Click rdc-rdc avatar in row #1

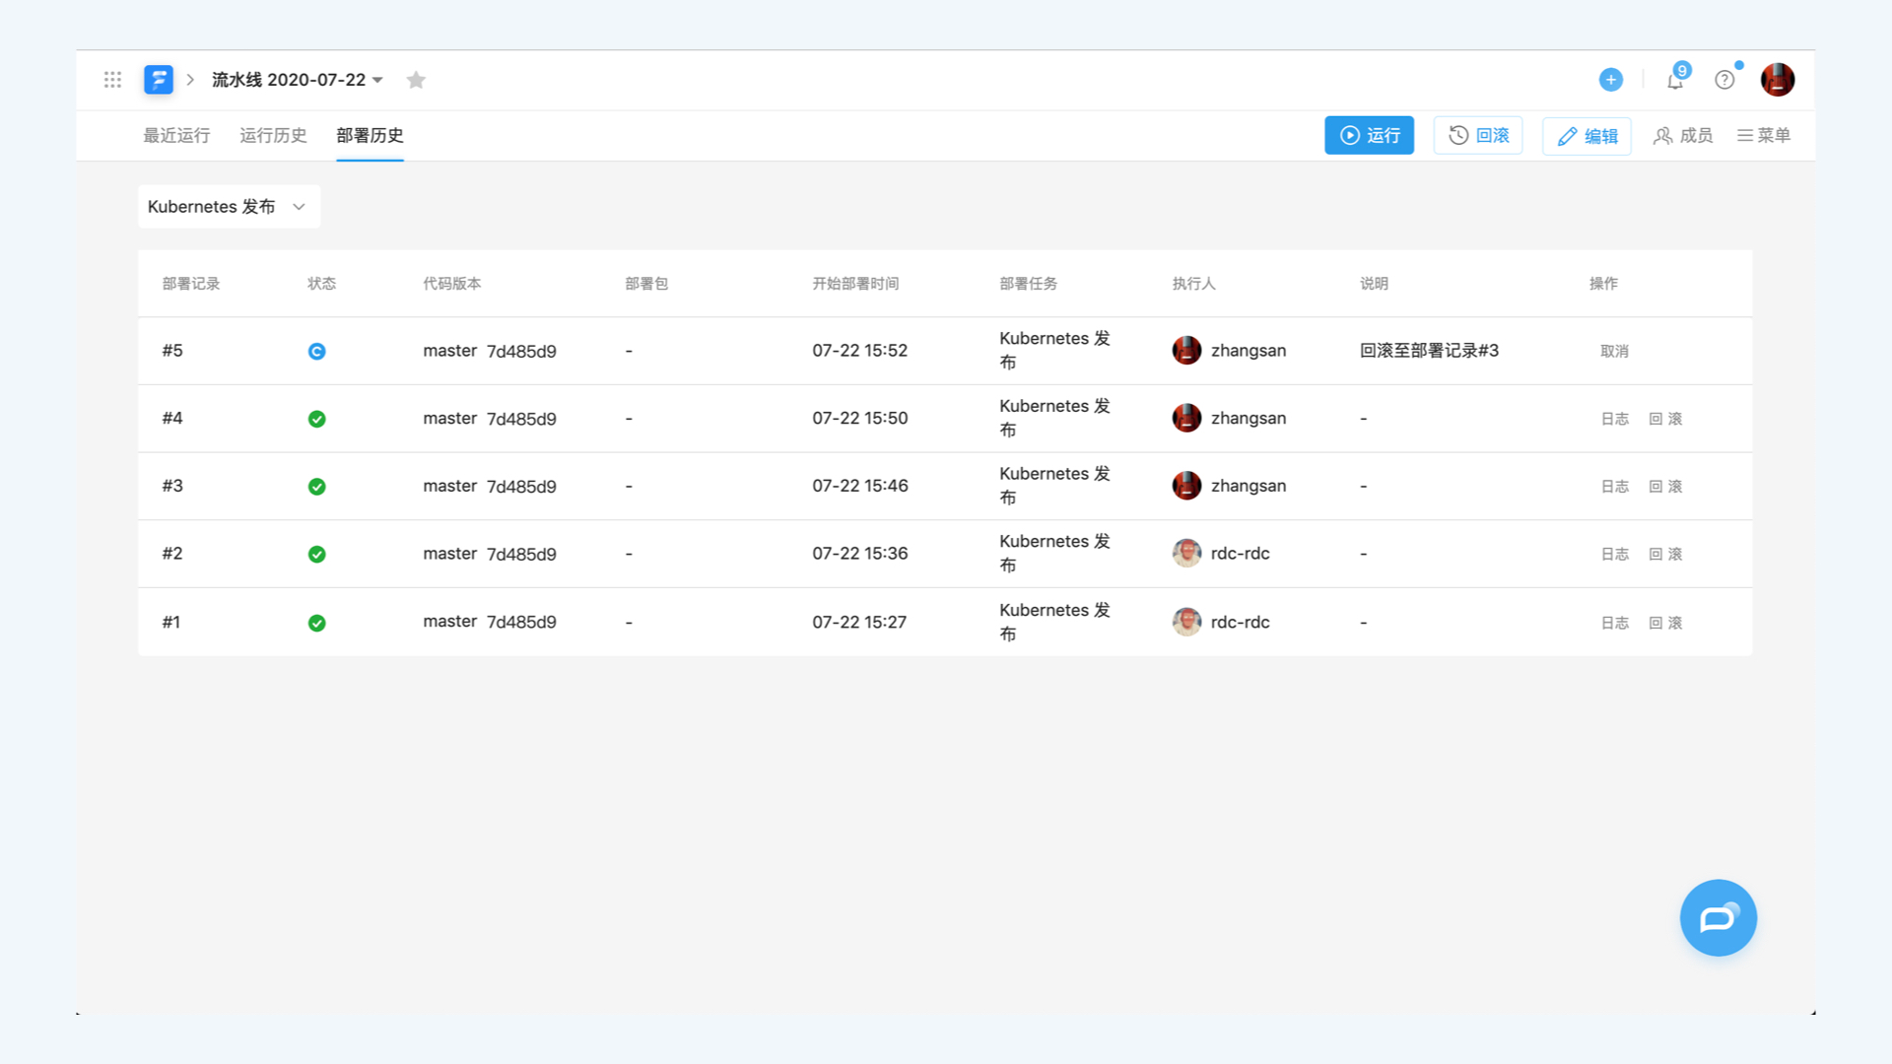coord(1186,622)
